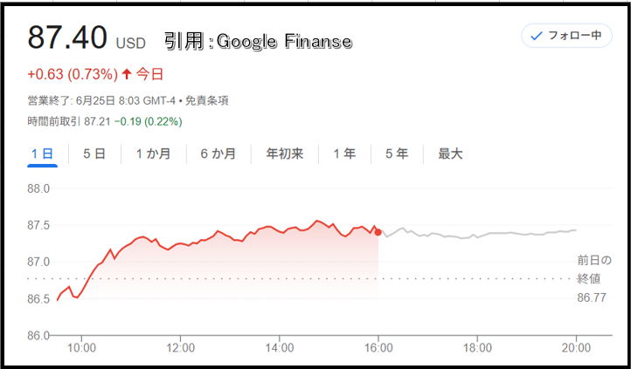
Task: Click the 12:00 time axis label
Action: 180,347
